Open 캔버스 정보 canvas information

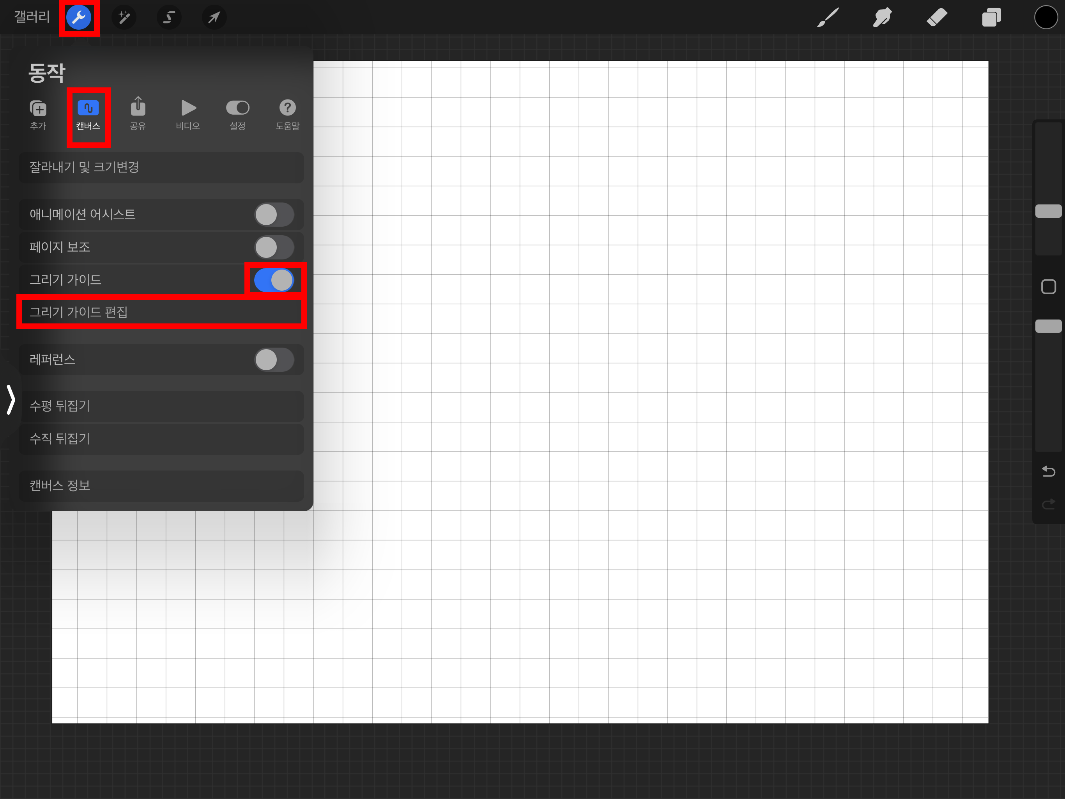[x=161, y=485]
